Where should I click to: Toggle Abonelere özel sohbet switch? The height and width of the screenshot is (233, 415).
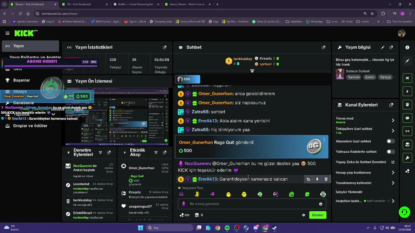[391, 141]
